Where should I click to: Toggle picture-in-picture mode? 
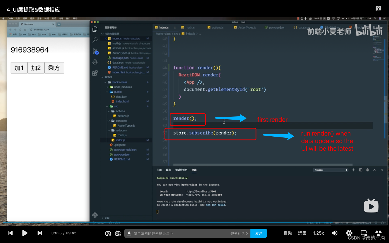(x=364, y=233)
